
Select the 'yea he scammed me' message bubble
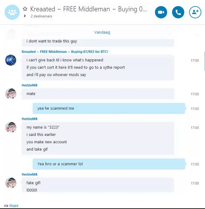click(x=109, y=108)
